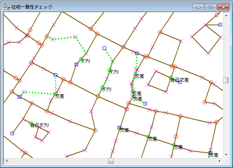Viewport: 233px width, 168px height.
Task: Click the window resize grip in the corner
Action: click(x=226, y=162)
